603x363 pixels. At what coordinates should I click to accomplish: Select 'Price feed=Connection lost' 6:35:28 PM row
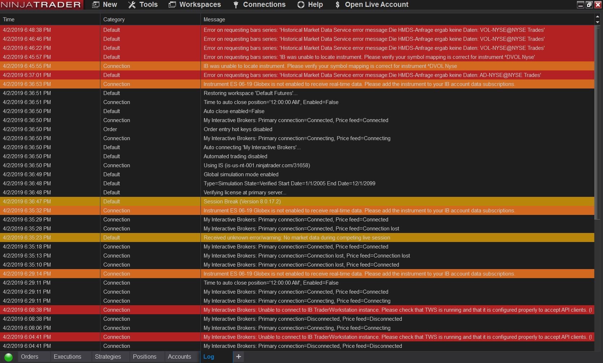pos(297,229)
